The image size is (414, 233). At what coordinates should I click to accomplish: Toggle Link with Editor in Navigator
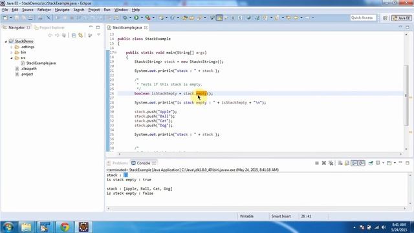[x=80, y=35]
